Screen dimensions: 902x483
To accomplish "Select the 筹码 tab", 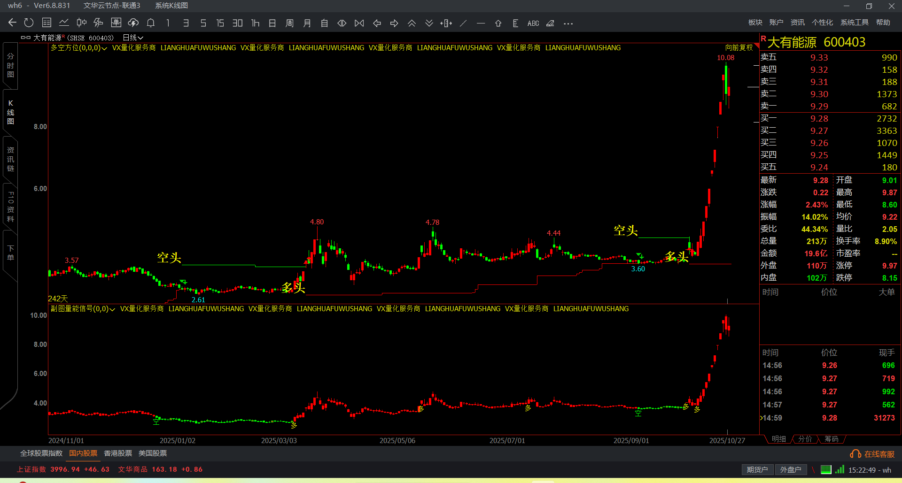I will pyautogui.click(x=832, y=439).
